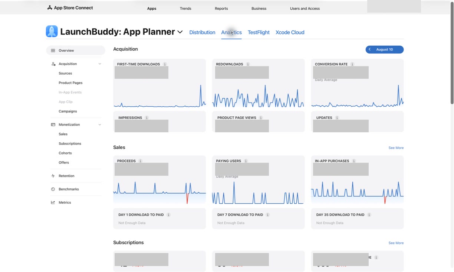Go to previous date with the left arrow
The height and width of the screenshot is (272, 454).
pos(369,49)
